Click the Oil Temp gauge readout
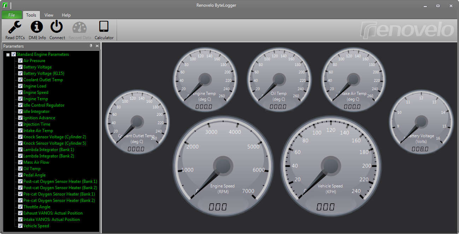Viewport: 459px width, 234px height. coord(278,107)
